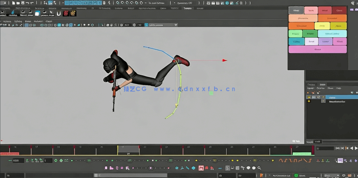Click the wide pink selection set button
358x178 pixels.
(317, 49)
